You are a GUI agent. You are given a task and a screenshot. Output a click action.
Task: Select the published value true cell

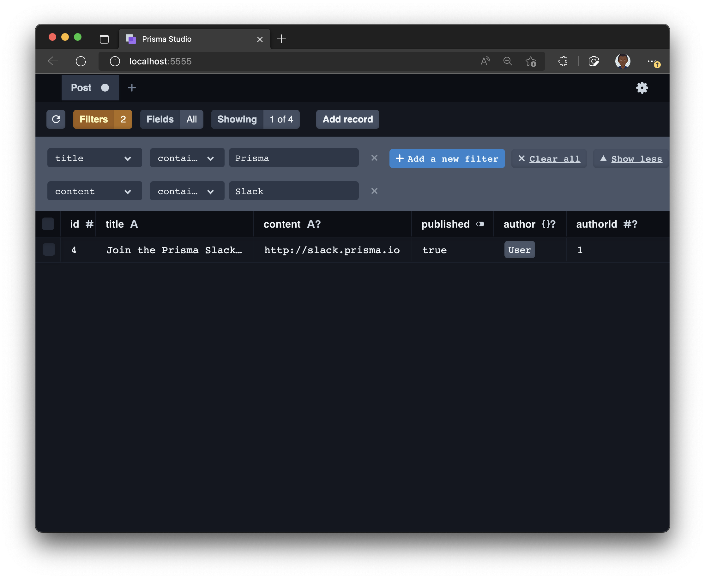coord(453,250)
